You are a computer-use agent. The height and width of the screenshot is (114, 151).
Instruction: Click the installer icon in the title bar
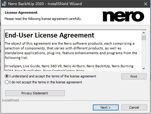(4, 4)
